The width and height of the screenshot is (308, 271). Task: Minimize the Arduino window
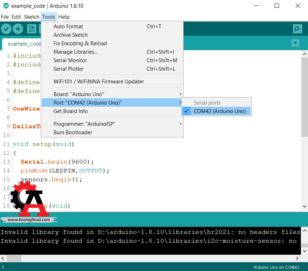(x=256, y=6)
